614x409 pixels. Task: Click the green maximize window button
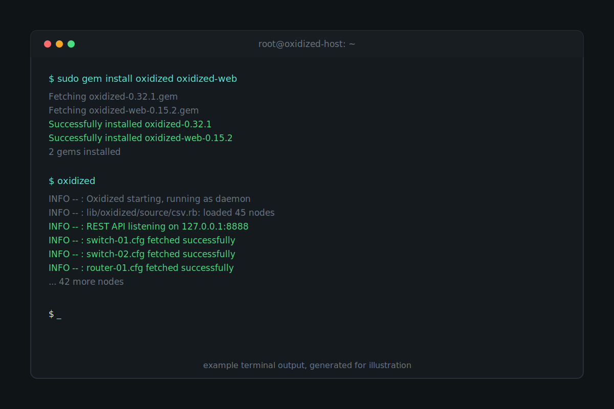71,44
